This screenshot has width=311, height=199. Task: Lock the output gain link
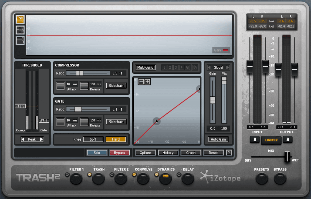[288, 140]
